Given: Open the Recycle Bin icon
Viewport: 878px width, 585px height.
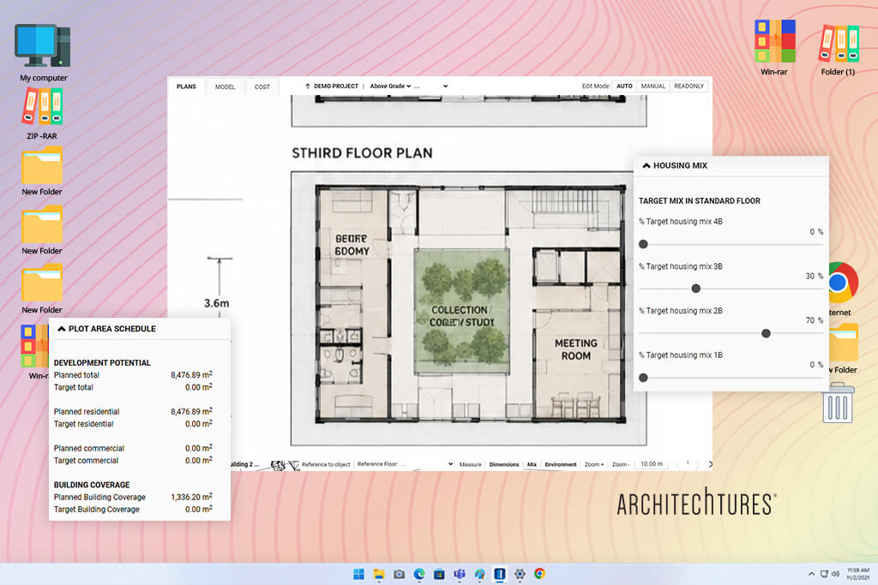Looking at the screenshot, I should (838, 403).
